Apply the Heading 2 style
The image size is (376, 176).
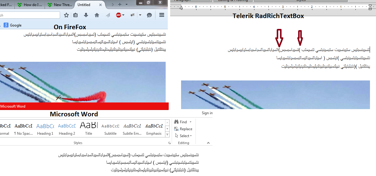click(x=67, y=129)
